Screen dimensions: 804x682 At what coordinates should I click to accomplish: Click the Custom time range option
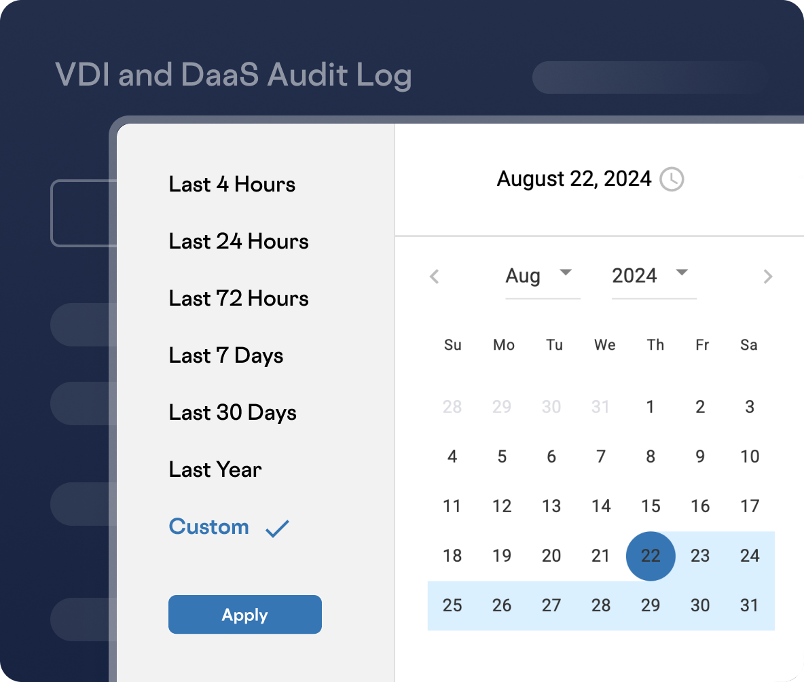[x=208, y=526]
